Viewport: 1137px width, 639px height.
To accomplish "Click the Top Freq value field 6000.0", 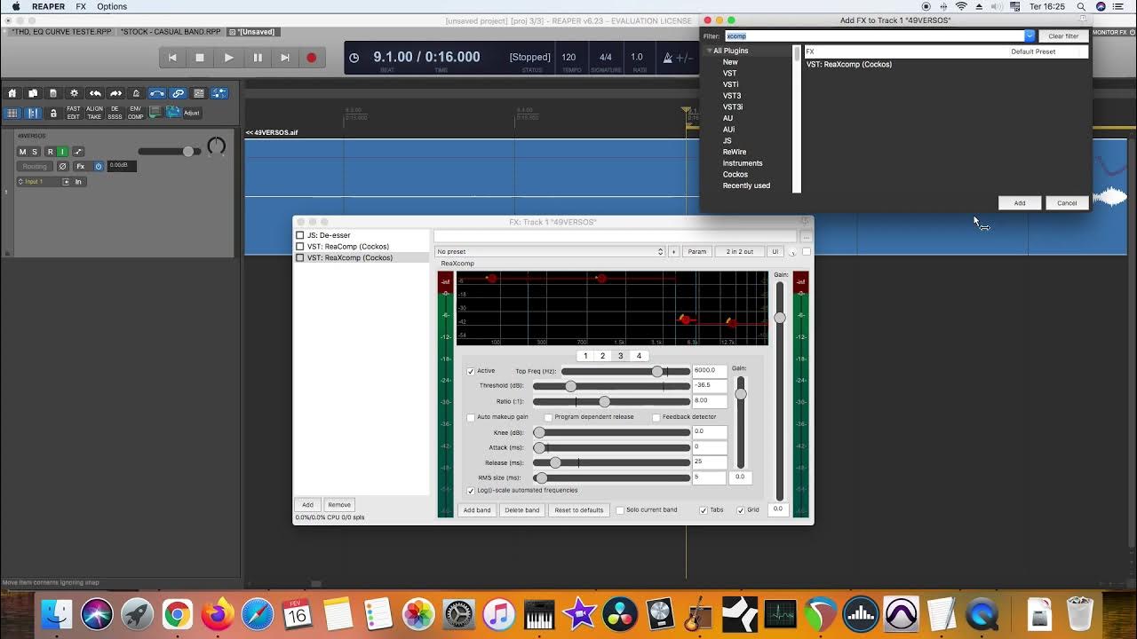I will (x=710, y=370).
